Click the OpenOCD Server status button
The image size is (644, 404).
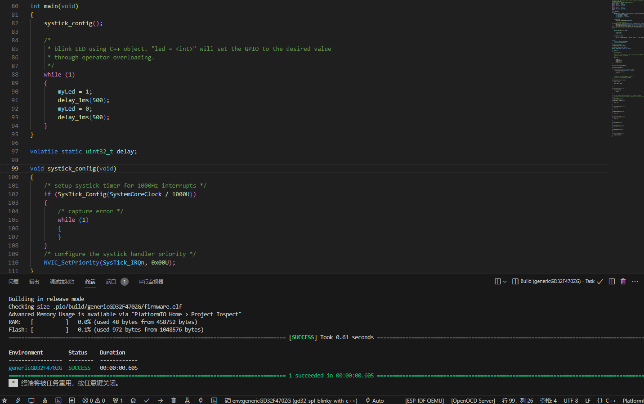(x=473, y=400)
